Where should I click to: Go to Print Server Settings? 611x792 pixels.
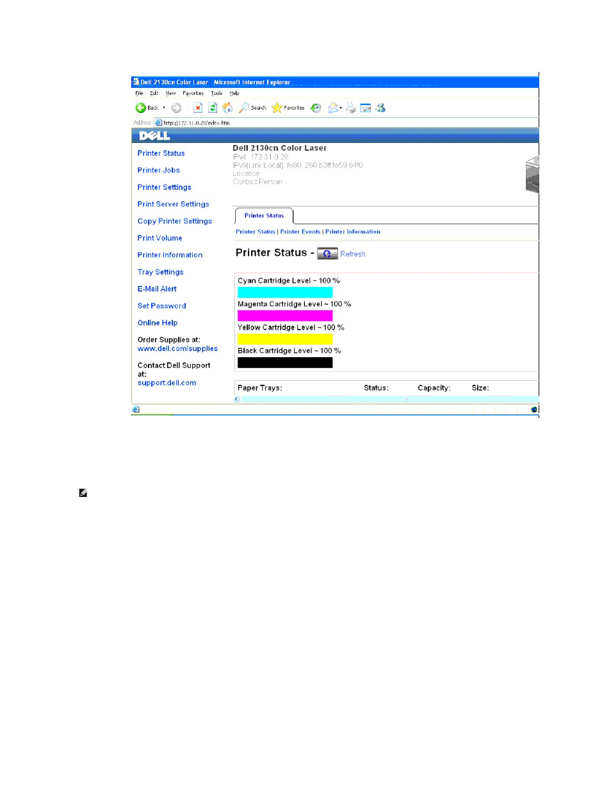(x=173, y=204)
